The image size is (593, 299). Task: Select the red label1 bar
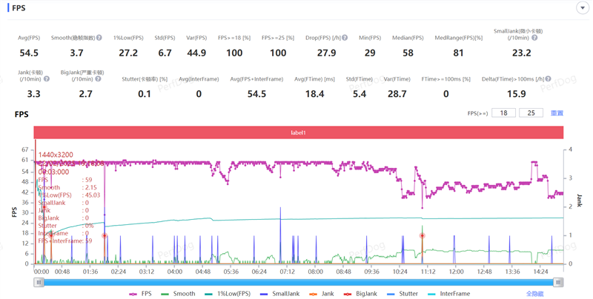coord(298,132)
